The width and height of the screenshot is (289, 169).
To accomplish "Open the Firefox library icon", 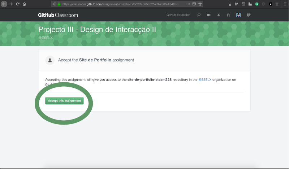I will coord(237,4).
